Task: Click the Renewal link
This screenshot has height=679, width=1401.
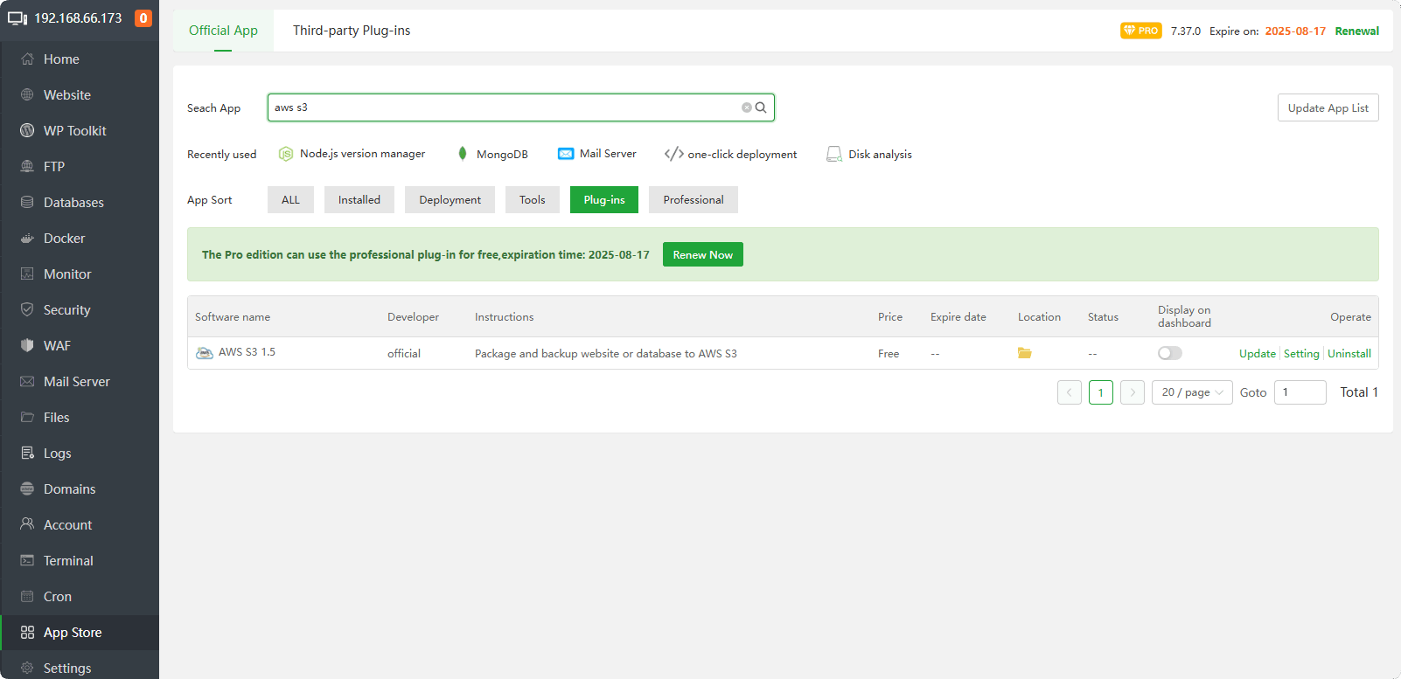Action: point(1357,31)
